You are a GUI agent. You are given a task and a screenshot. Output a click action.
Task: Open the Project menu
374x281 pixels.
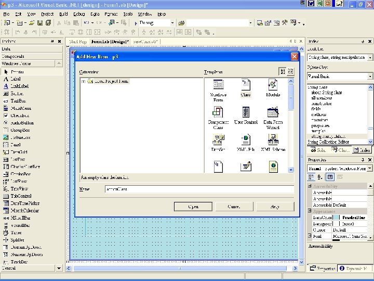click(x=47, y=14)
